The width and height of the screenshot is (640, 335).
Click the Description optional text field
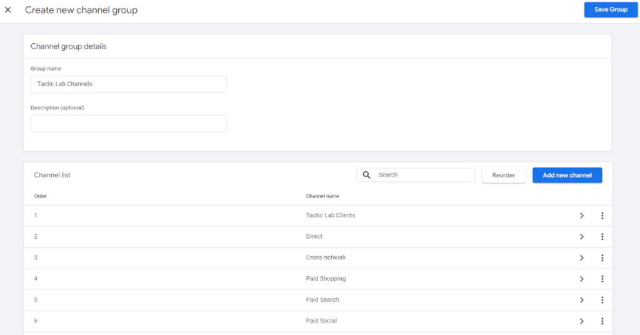click(128, 123)
